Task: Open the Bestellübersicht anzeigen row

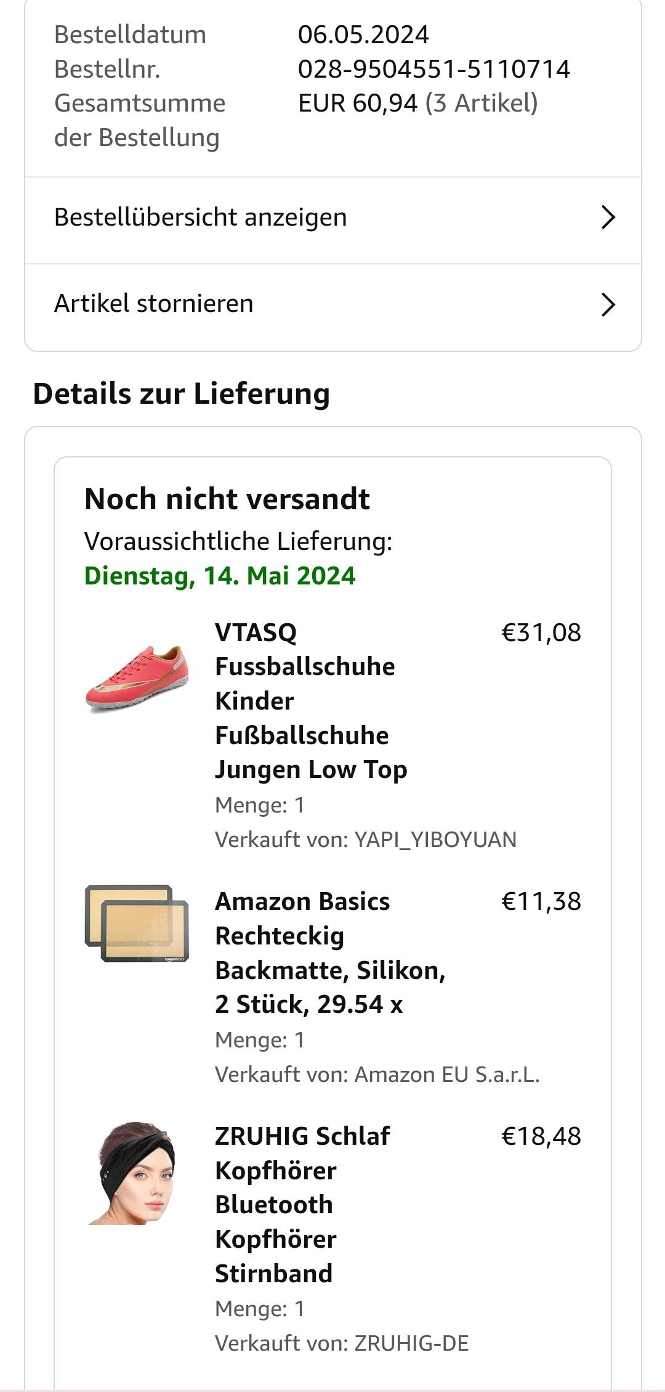Action: pos(201,218)
